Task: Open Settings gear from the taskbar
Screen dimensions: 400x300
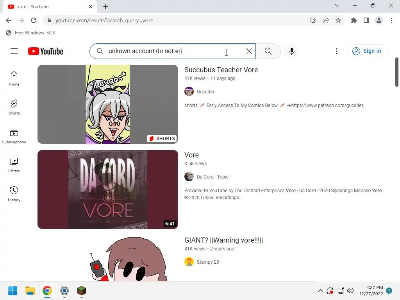Action: click(x=64, y=291)
